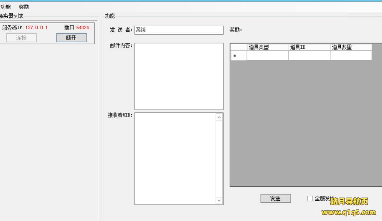Click the 连接 button
The width and height of the screenshot is (382, 221).
pyautogui.click(x=21, y=38)
